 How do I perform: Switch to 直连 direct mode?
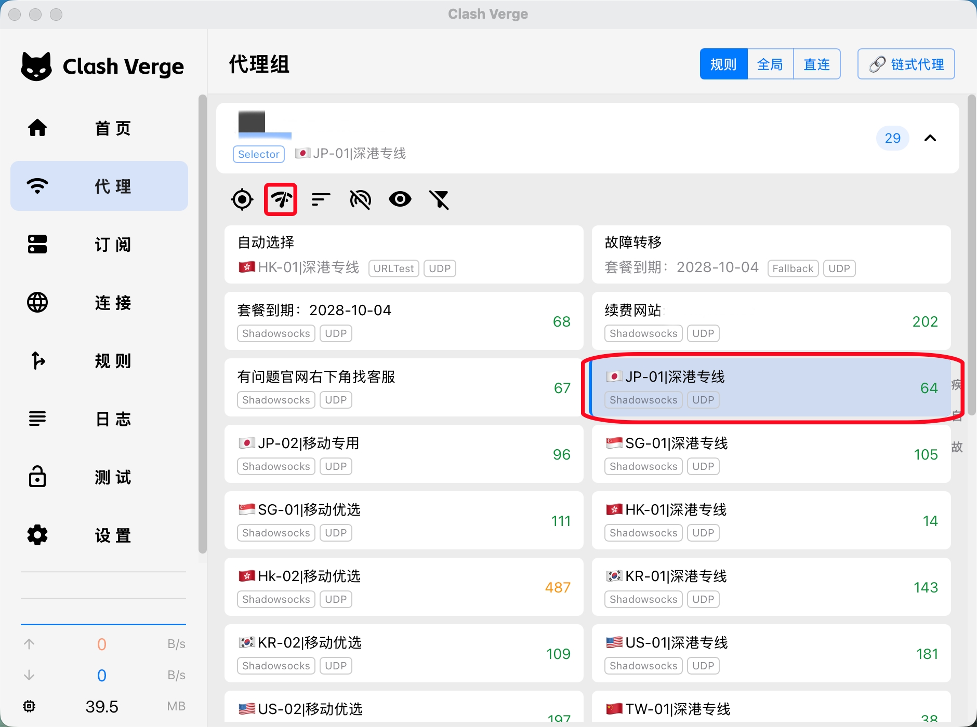coord(816,64)
